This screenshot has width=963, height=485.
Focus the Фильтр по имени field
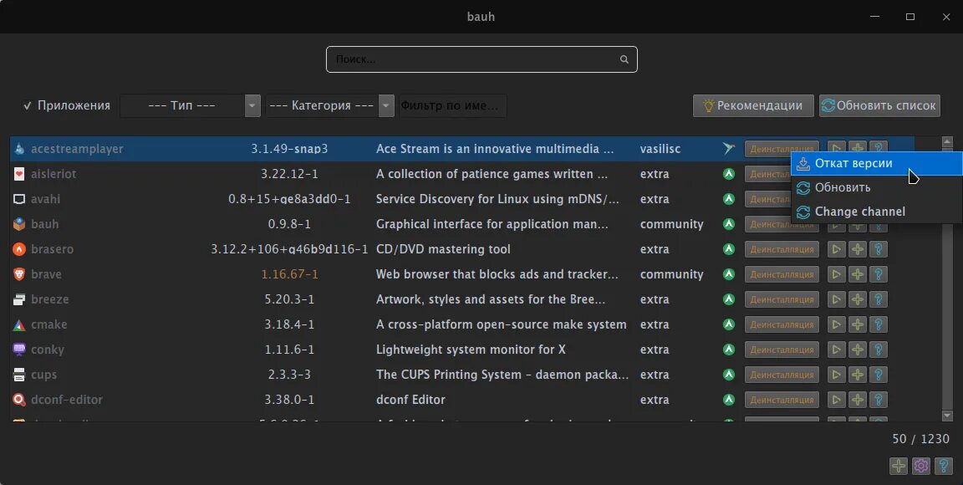(x=452, y=105)
